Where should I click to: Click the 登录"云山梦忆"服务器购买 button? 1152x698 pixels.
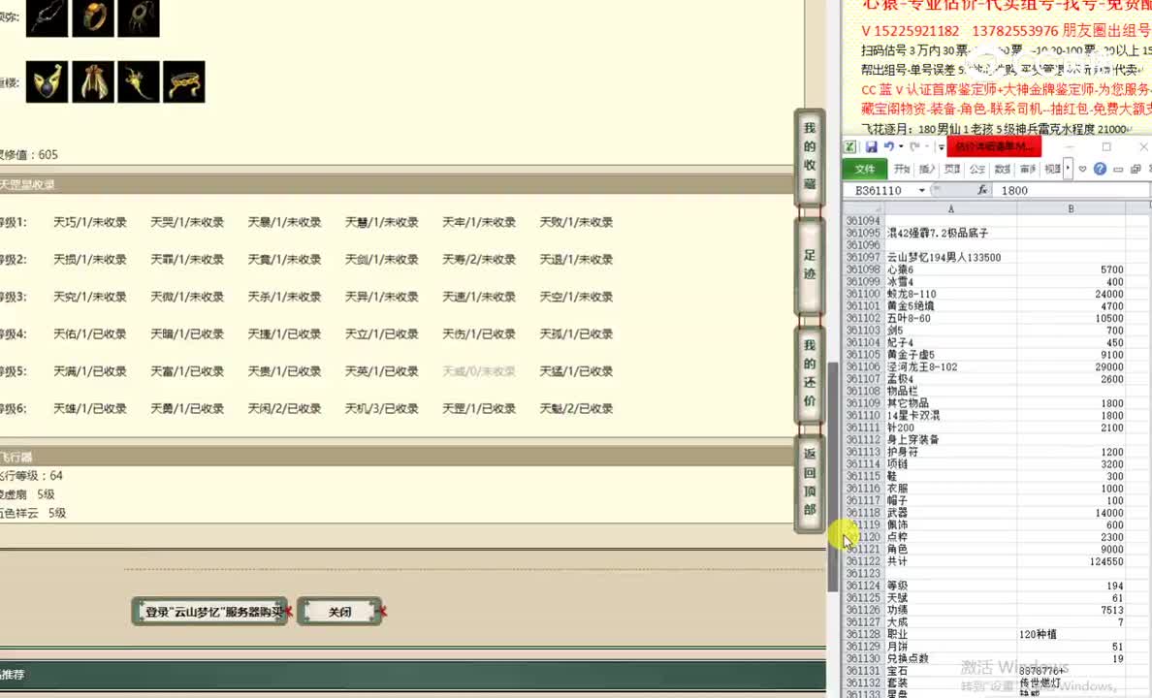(x=210, y=612)
